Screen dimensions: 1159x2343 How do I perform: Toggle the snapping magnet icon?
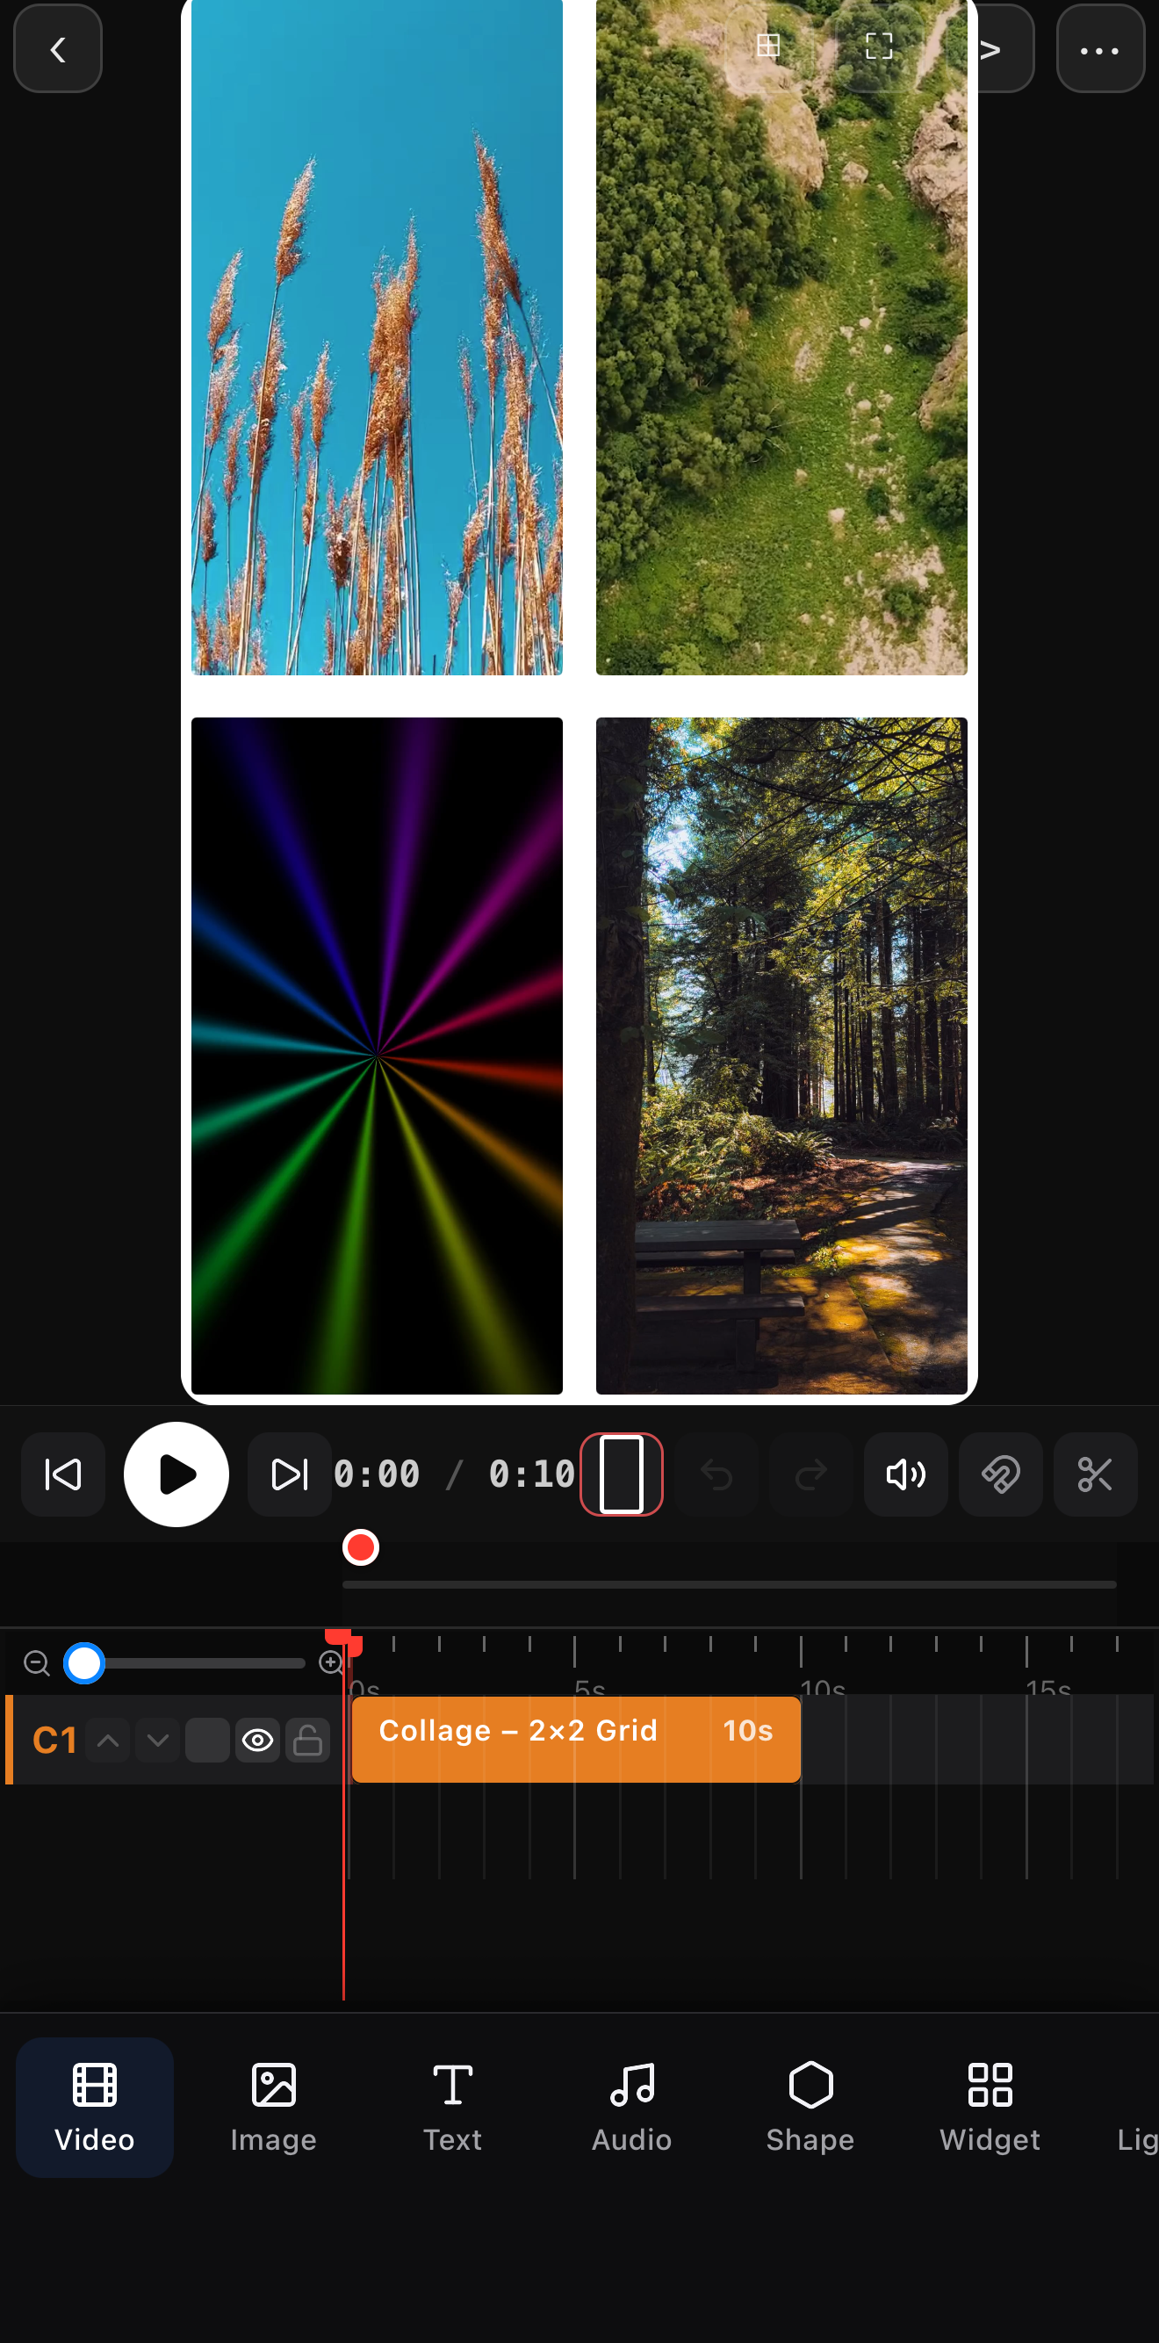point(1001,1474)
